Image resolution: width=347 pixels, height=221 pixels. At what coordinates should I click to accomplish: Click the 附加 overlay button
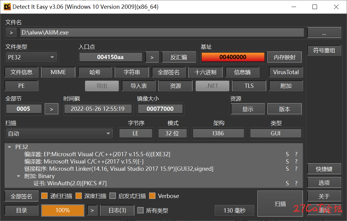click(286, 86)
